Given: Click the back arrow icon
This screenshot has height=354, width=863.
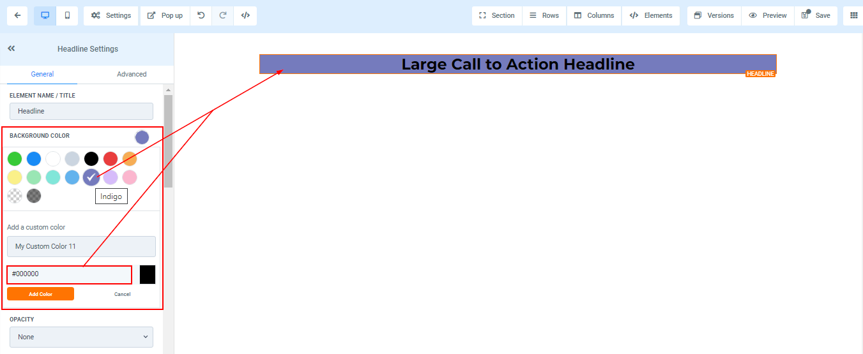Looking at the screenshot, I should 17,15.
